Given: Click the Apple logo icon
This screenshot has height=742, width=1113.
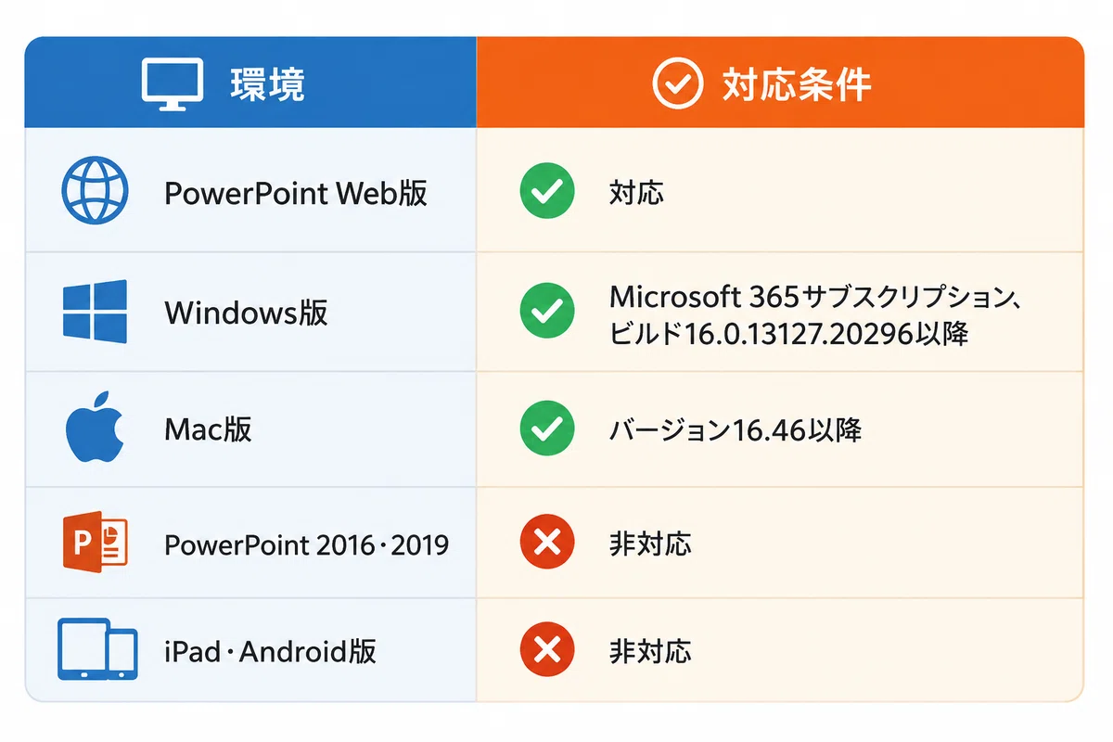Looking at the screenshot, I should (x=95, y=427).
